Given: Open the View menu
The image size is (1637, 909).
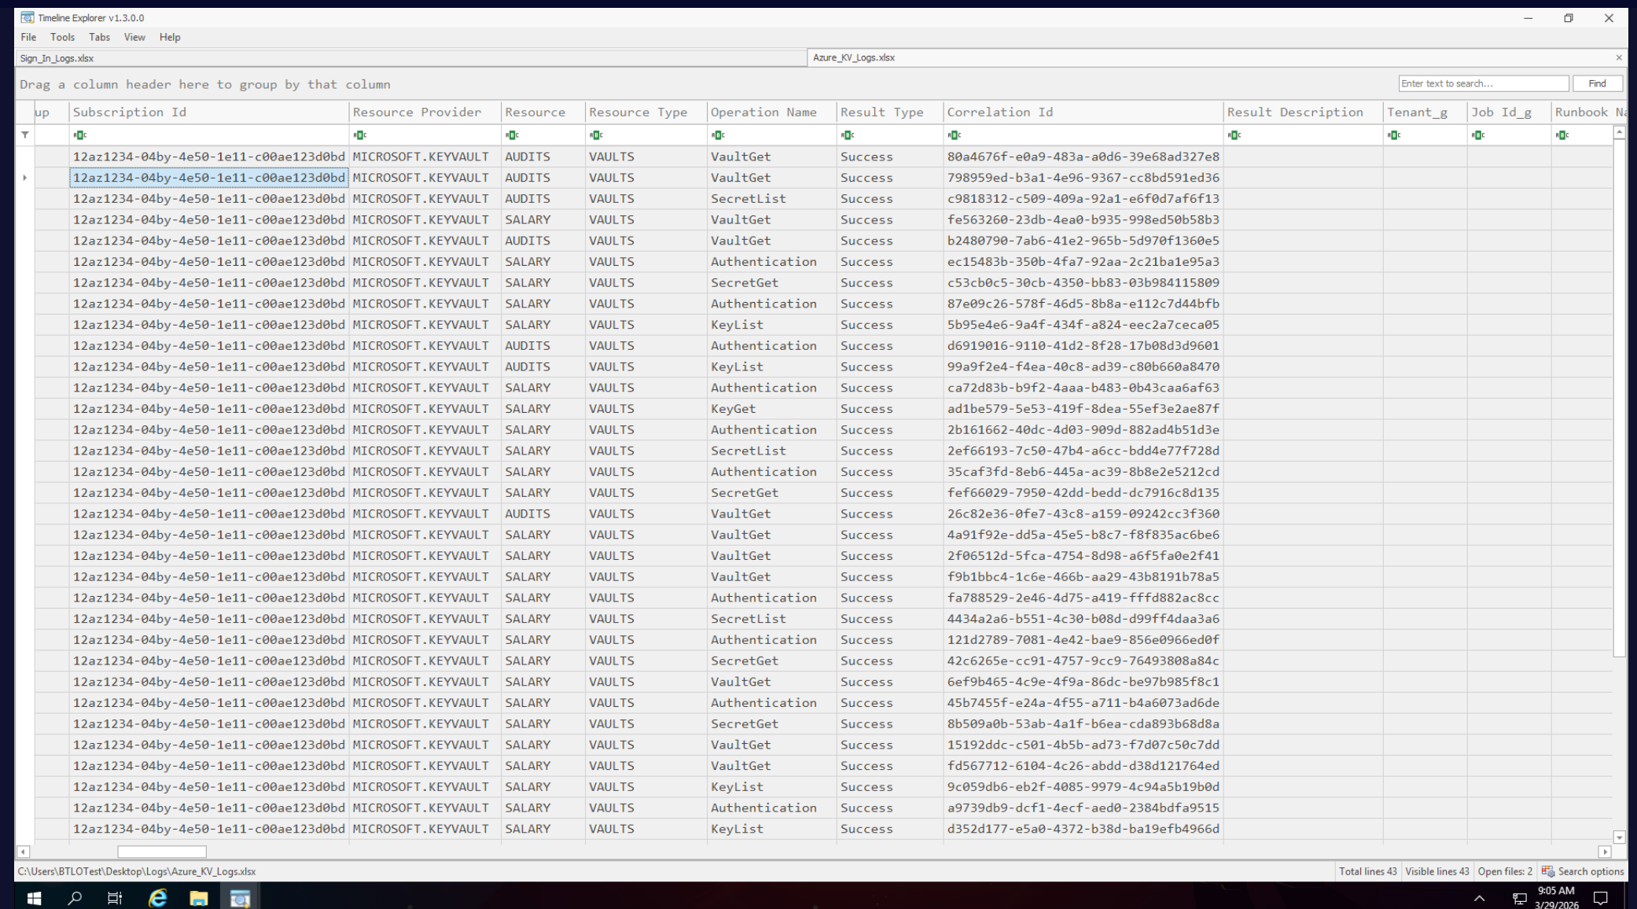Looking at the screenshot, I should click(x=134, y=37).
